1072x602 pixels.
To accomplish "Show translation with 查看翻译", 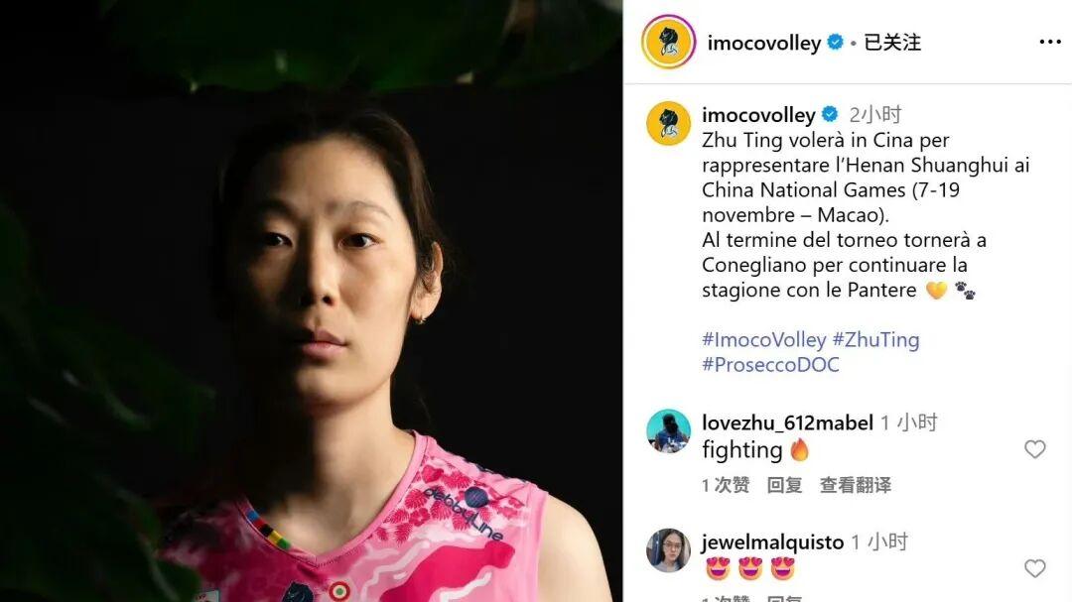I will (x=856, y=485).
